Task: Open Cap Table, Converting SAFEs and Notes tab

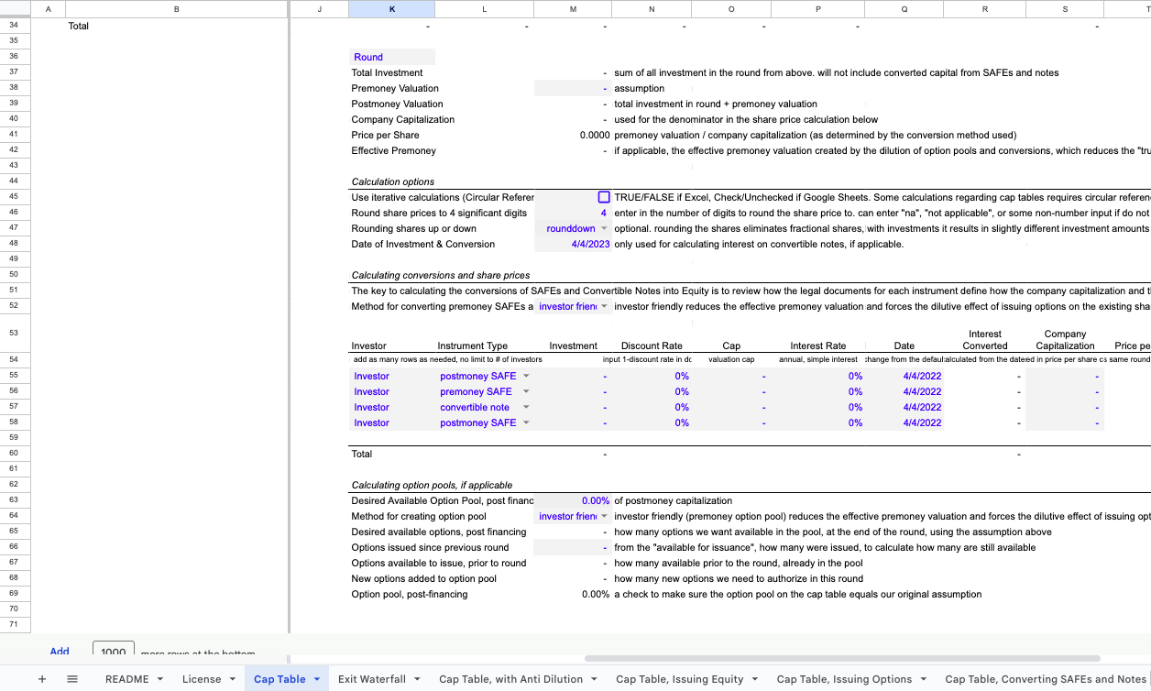Action: coord(1046,679)
